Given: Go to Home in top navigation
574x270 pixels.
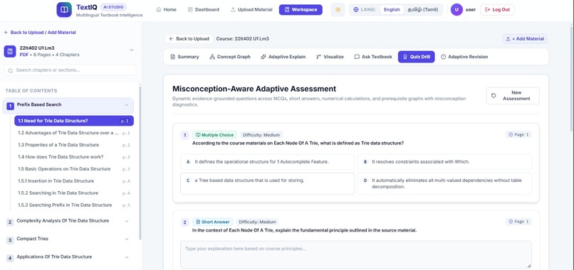Looking at the screenshot, I should [166, 10].
